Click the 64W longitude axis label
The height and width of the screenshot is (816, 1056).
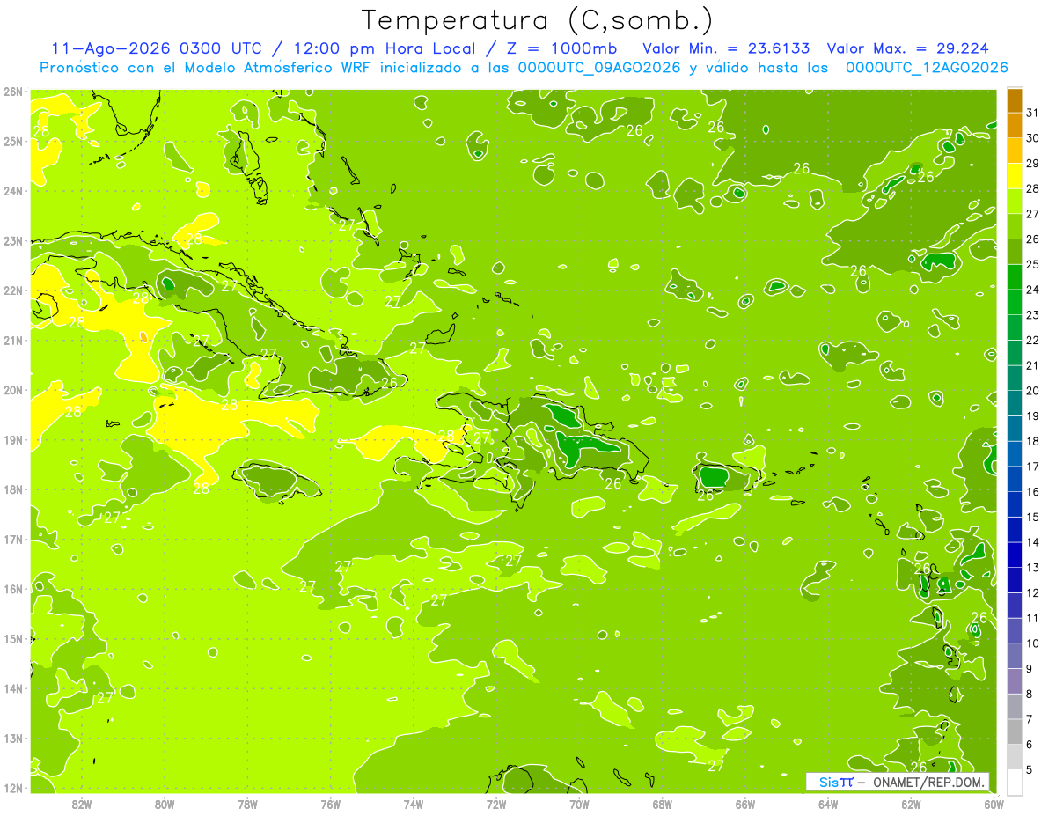828,805
